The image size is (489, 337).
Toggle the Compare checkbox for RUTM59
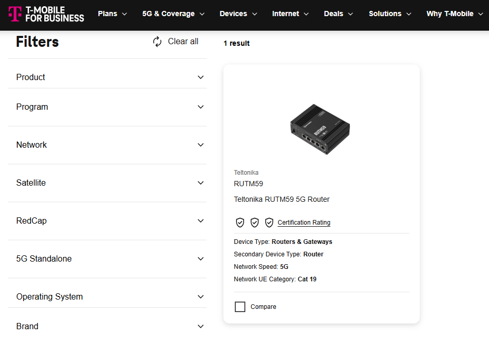point(240,307)
